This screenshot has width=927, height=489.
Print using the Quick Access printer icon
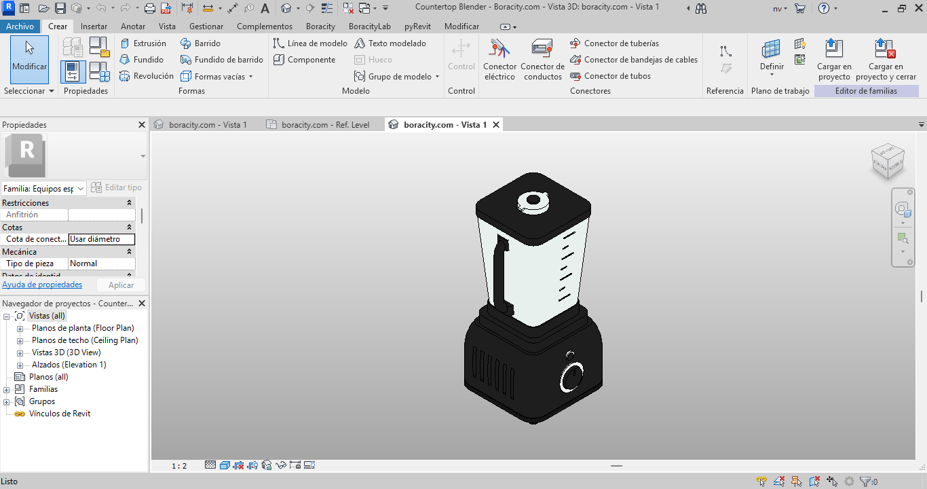(x=150, y=9)
